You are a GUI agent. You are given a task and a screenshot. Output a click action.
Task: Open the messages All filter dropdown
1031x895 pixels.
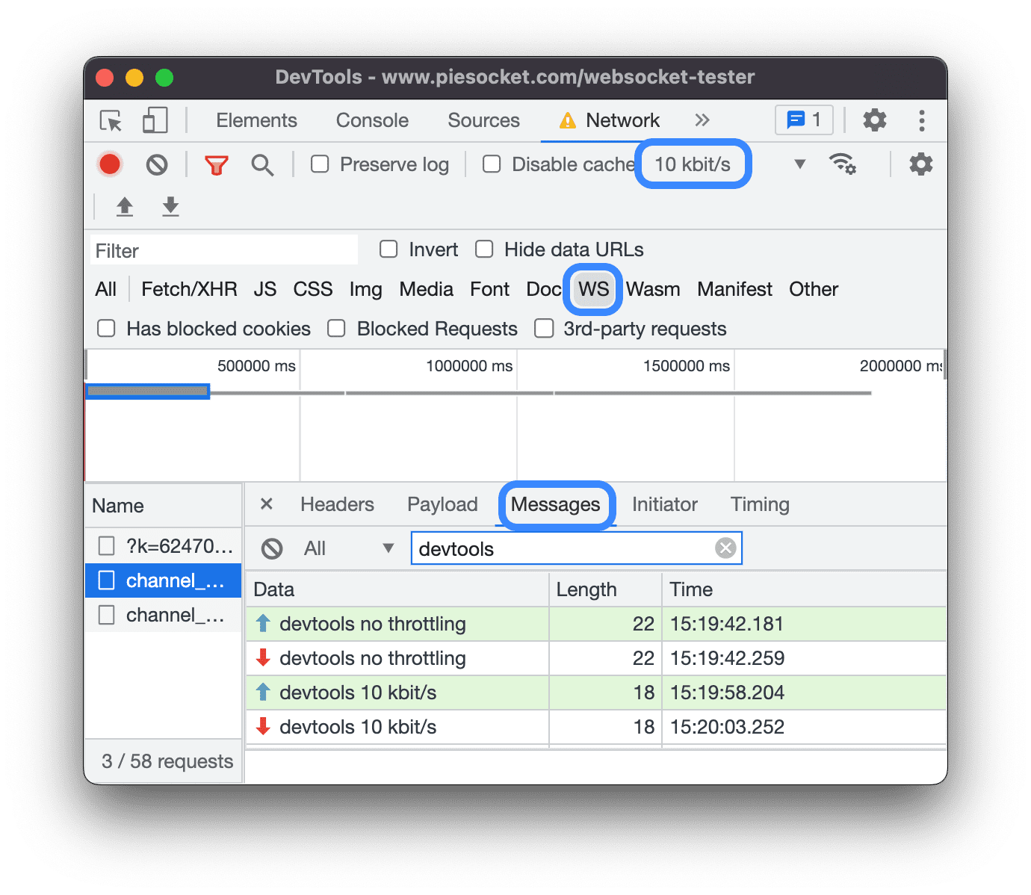pyautogui.click(x=388, y=548)
